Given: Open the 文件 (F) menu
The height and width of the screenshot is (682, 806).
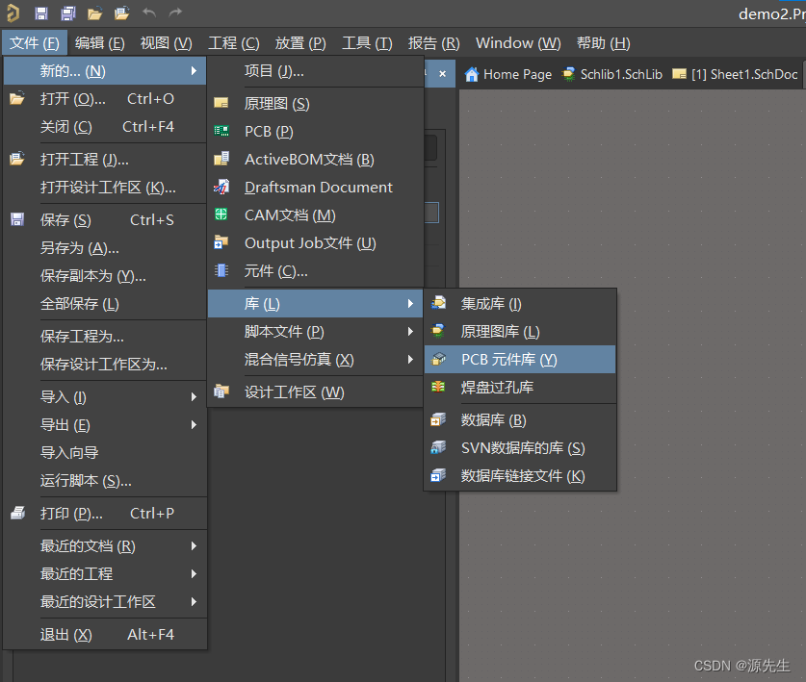Looking at the screenshot, I should [x=35, y=42].
